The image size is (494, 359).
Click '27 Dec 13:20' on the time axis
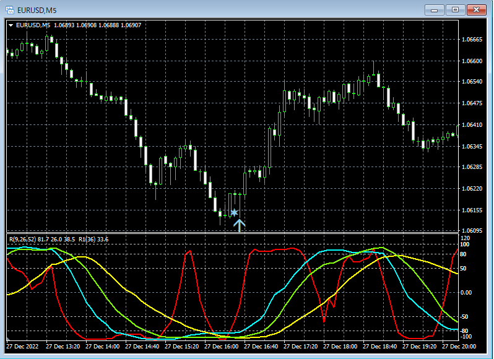pyautogui.click(x=63, y=347)
